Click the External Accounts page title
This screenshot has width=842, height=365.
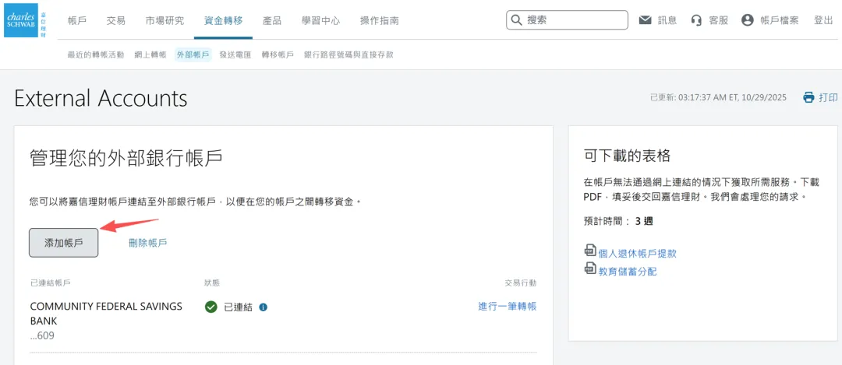pos(101,99)
